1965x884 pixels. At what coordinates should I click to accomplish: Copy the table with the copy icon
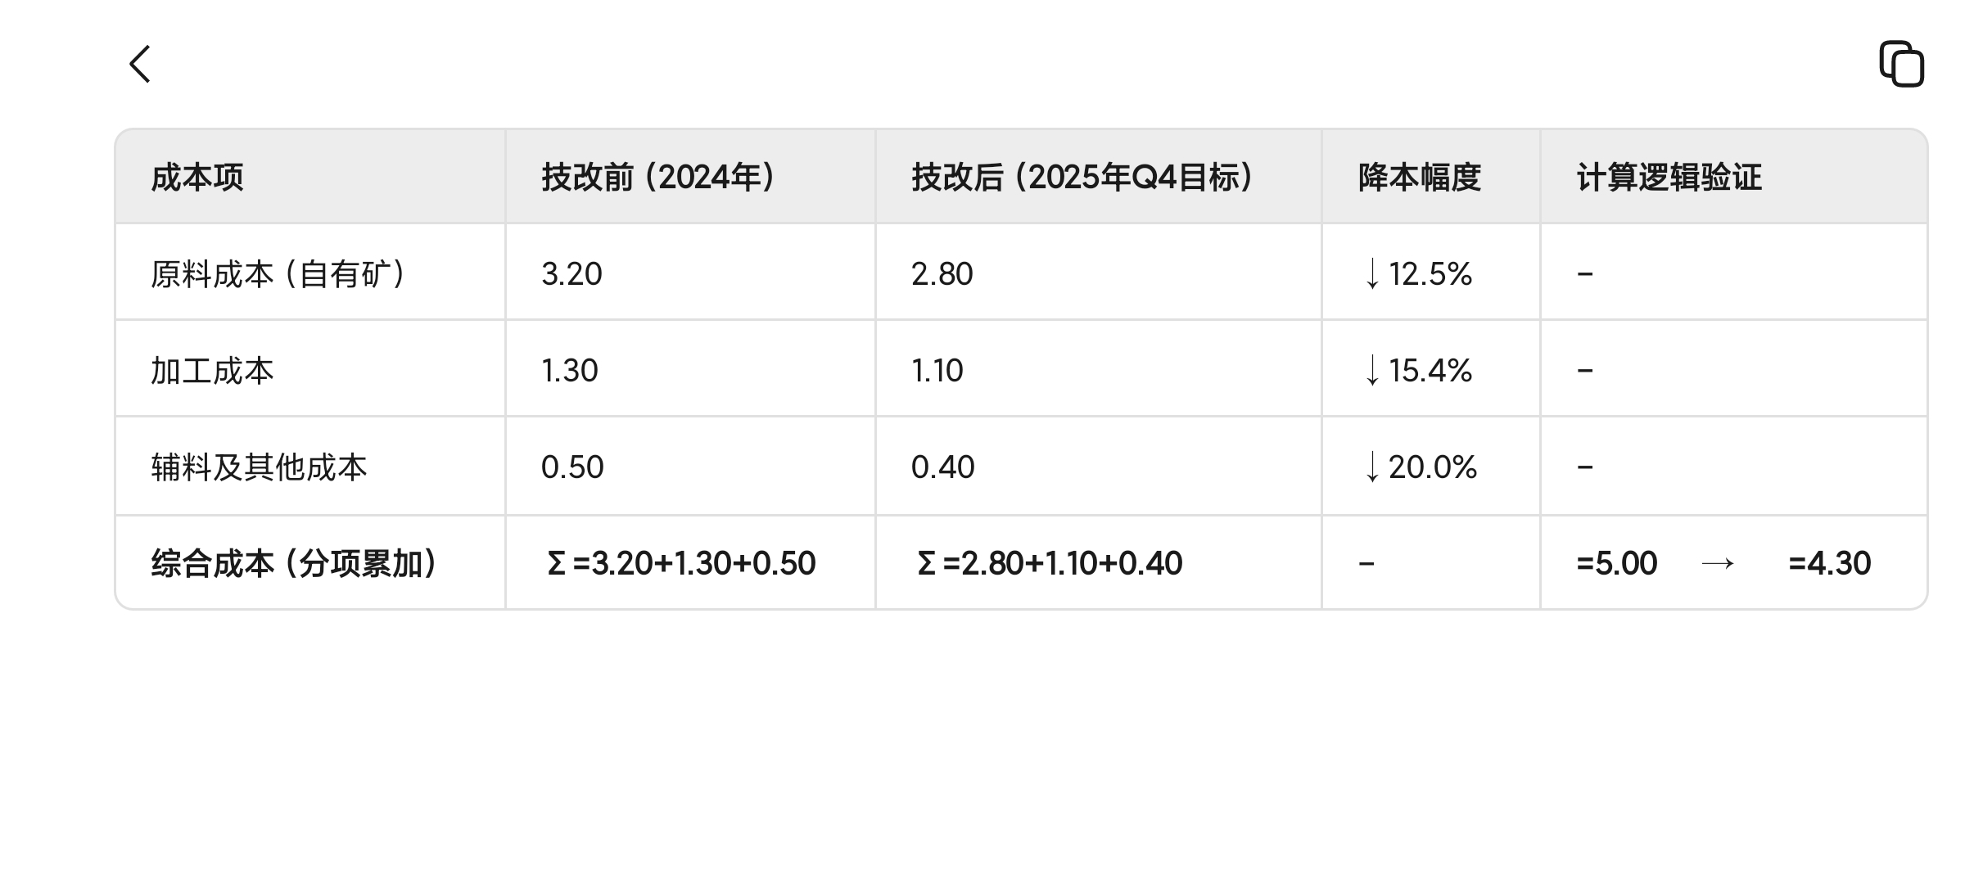point(1901,64)
